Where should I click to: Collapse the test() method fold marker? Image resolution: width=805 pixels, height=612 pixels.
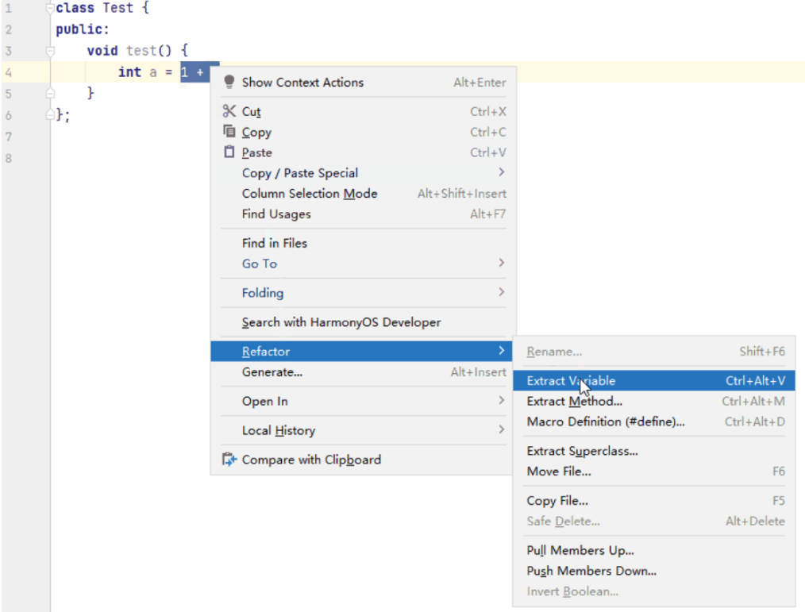(50, 51)
